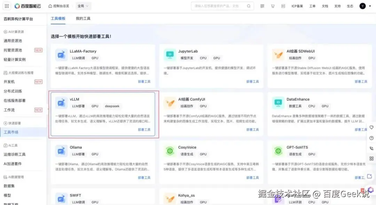Click the GPT-SoVITS card title
The image size is (376, 205).
coord(297,147)
